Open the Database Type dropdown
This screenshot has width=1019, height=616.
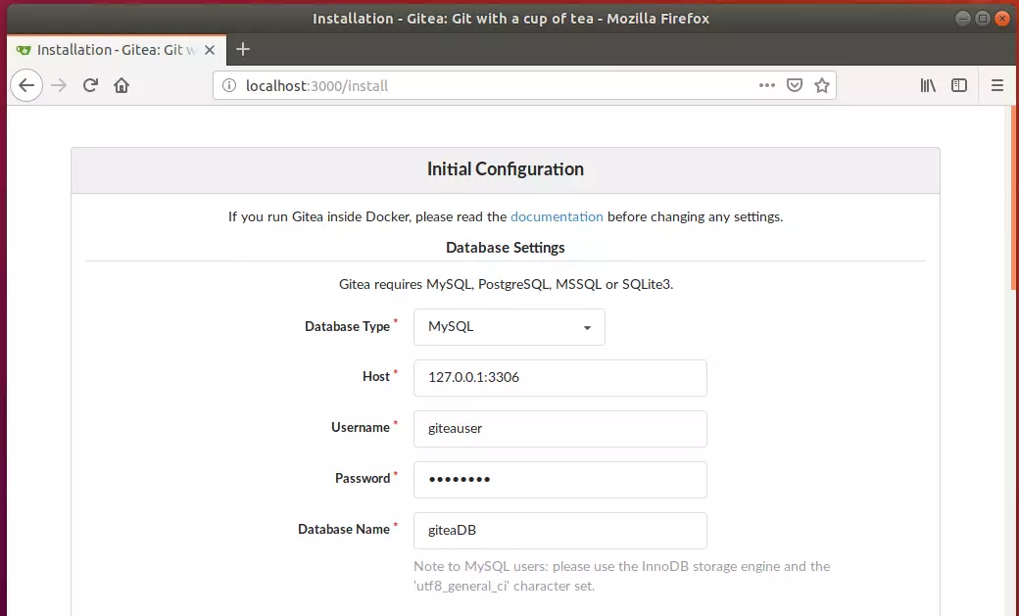click(509, 327)
